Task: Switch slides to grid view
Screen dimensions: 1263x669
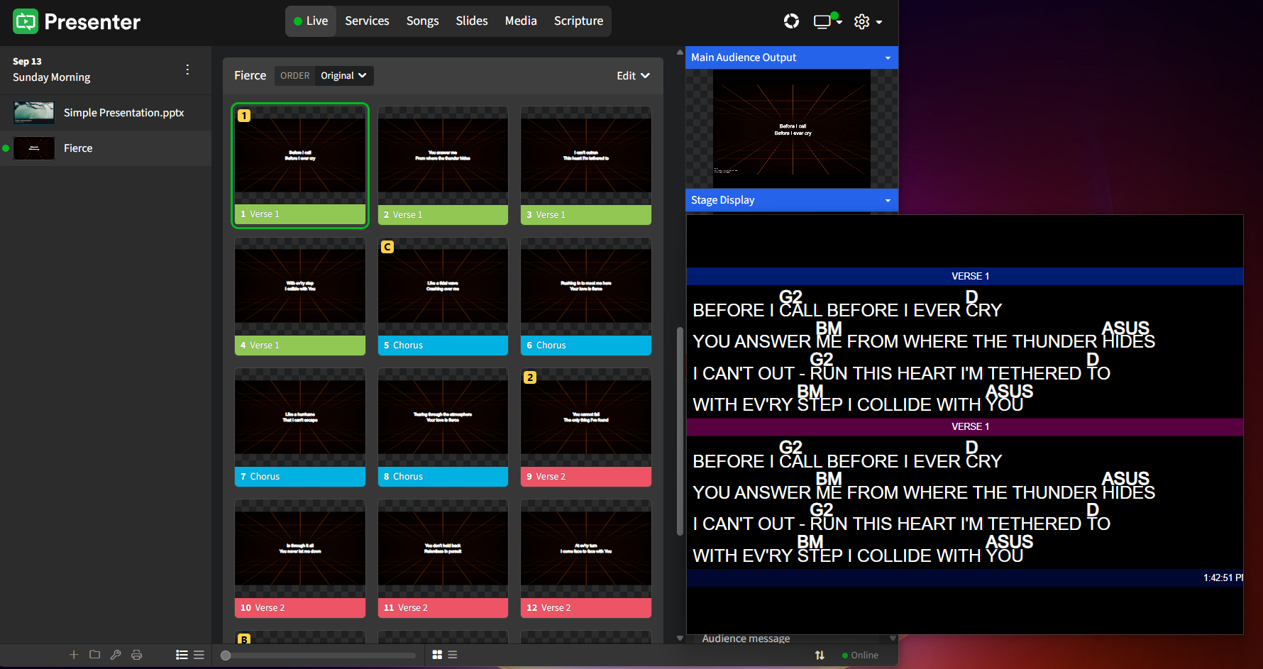Action: click(x=437, y=655)
